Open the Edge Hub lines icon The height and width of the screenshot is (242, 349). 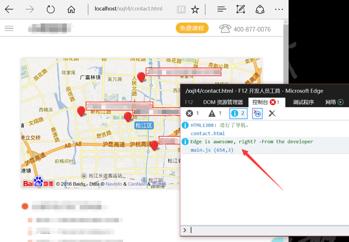[222, 9]
